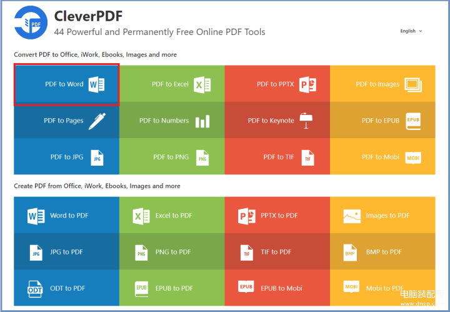Select the EPUB to Mobi tile

tap(277, 288)
